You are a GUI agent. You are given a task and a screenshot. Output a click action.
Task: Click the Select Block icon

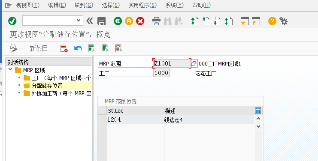(106, 48)
